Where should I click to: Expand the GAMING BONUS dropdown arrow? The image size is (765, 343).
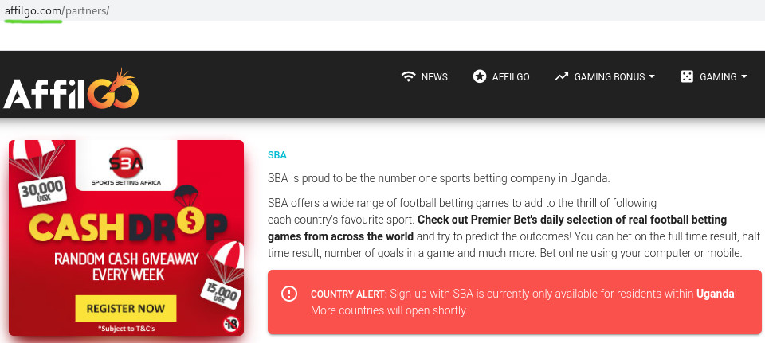point(652,77)
